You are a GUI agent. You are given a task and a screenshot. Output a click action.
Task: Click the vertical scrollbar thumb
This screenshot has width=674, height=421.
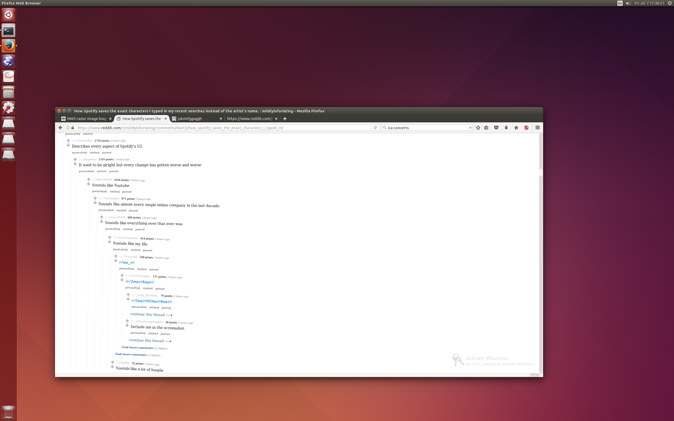coord(541,173)
